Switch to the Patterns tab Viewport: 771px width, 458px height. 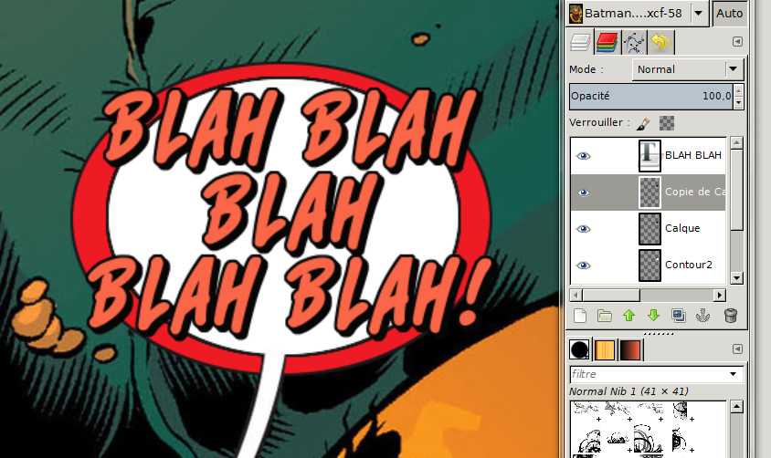[605, 349]
